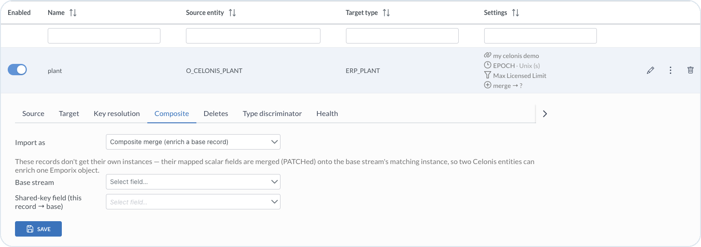
Task: Click the Max Licensed Limit setting text
Action: 520,76
